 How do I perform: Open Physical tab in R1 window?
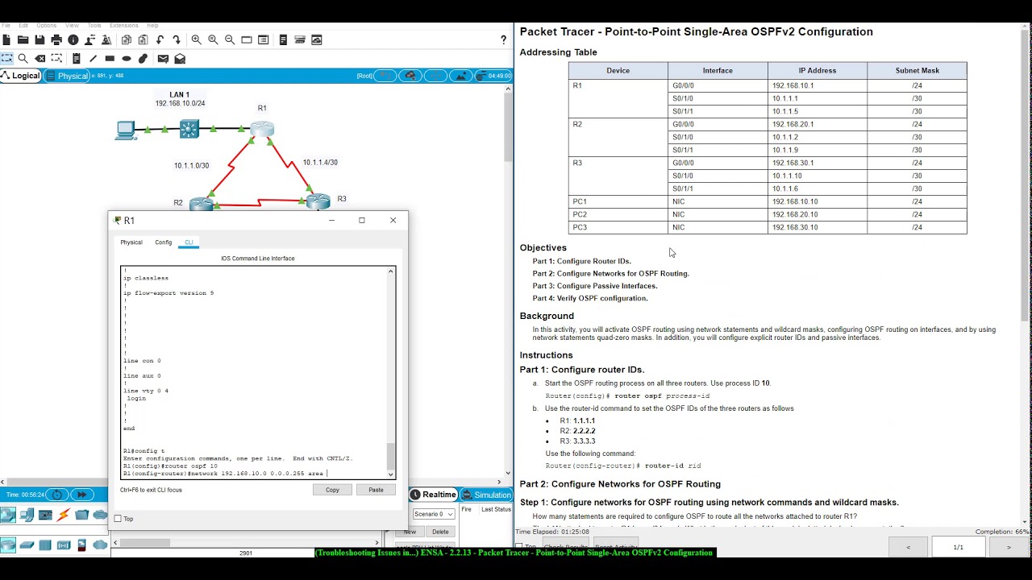(x=131, y=242)
